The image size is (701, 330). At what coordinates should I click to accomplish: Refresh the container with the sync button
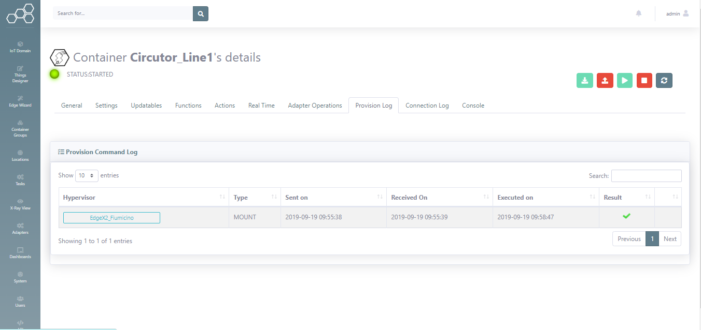point(664,80)
